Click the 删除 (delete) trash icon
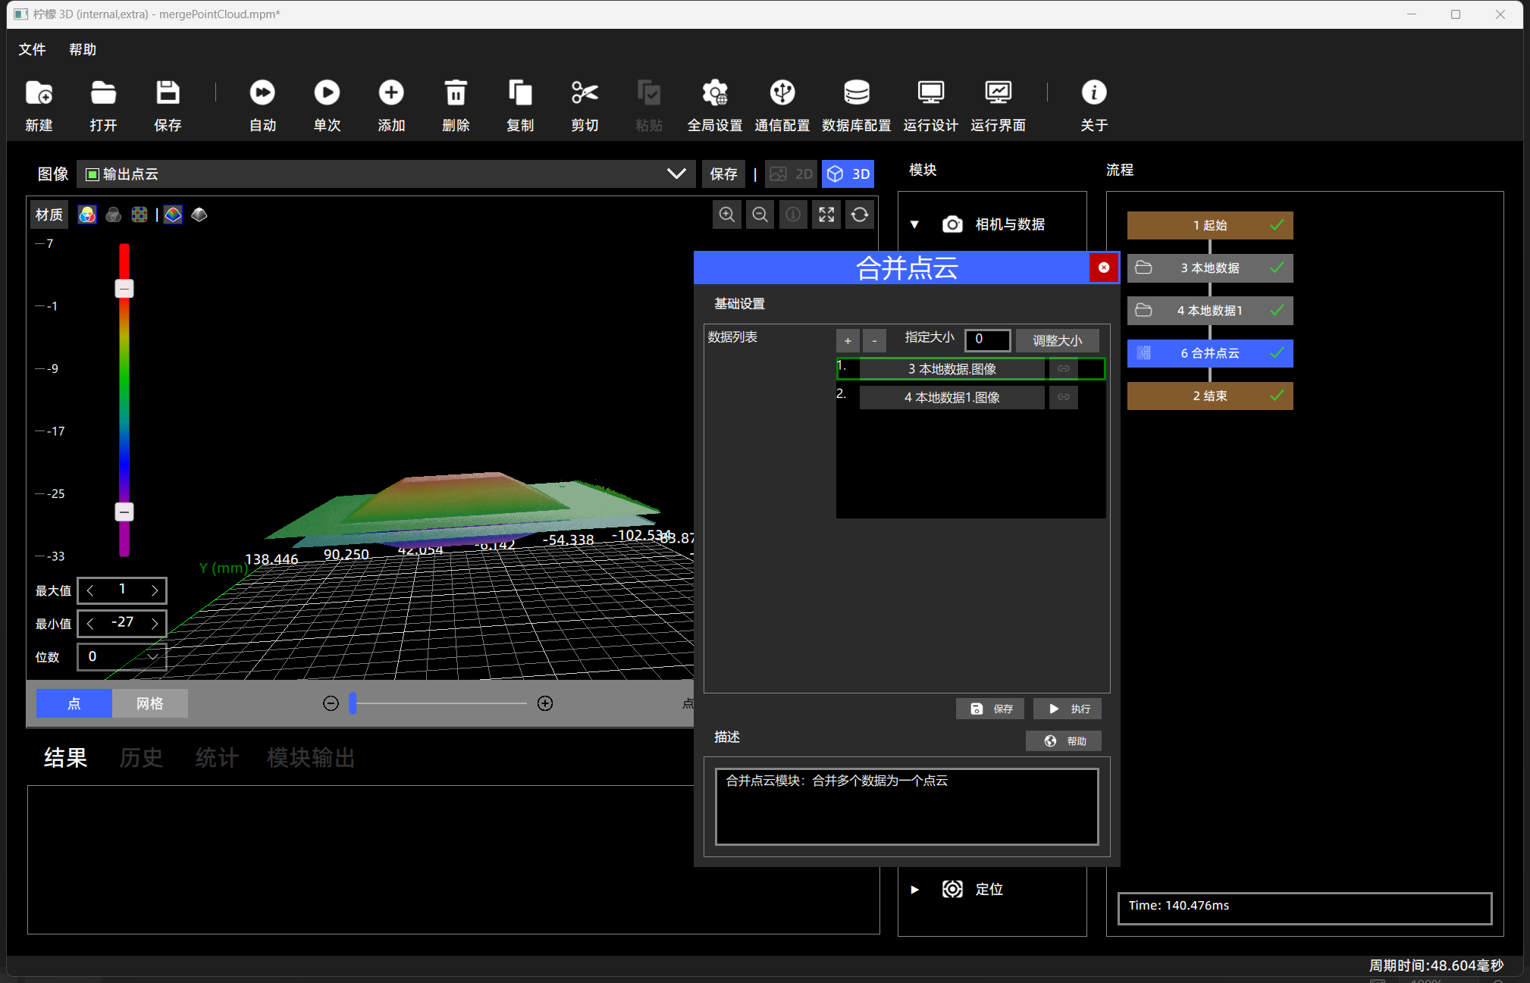Viewport: 1530px width, 983px height. pyautogui.click(x=456, y=105)
